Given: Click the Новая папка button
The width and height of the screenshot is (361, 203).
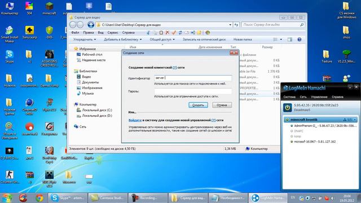Looking at the screenshot, I should pos(243,39).
